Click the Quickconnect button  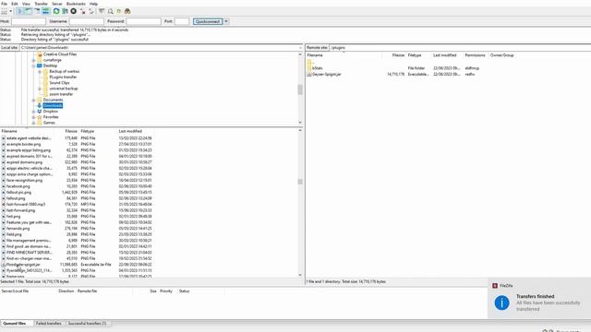(x=208, y=21)
